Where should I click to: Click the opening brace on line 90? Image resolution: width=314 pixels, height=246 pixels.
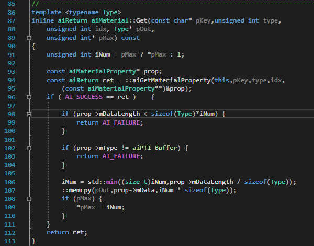[x=33, y=47]
